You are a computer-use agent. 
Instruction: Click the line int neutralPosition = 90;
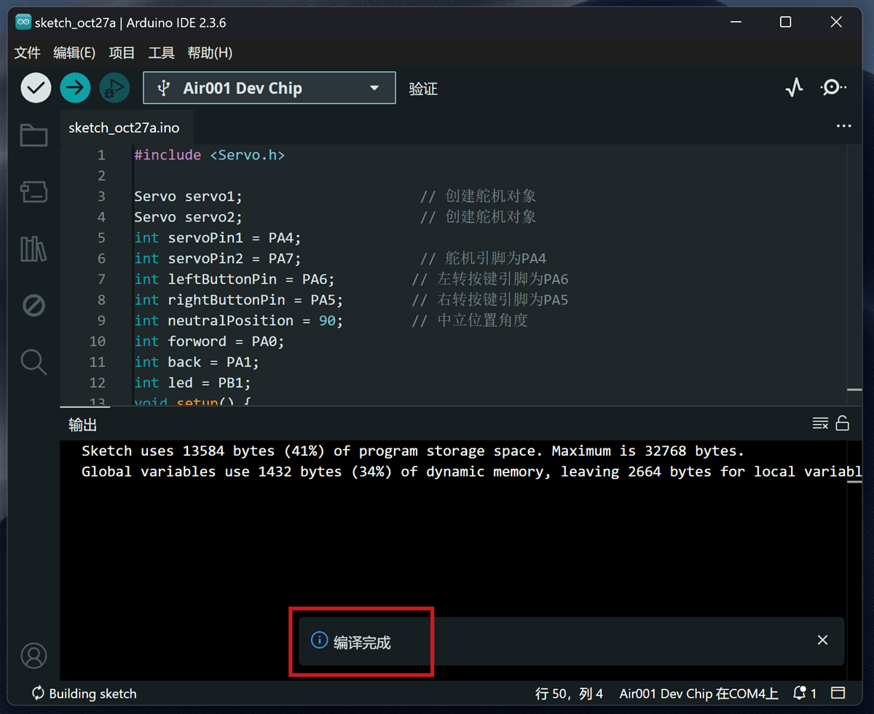click(239, 321)
